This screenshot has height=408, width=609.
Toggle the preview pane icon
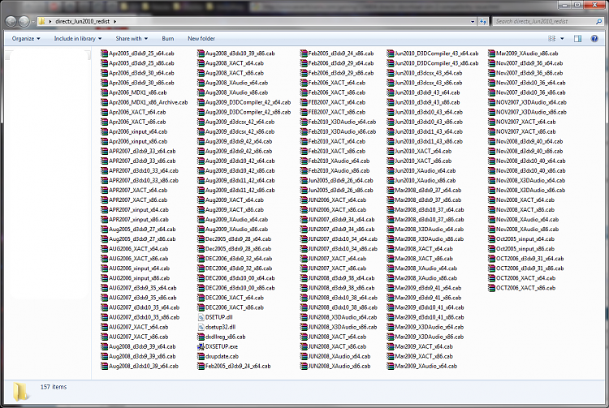[x=577, y=38]
